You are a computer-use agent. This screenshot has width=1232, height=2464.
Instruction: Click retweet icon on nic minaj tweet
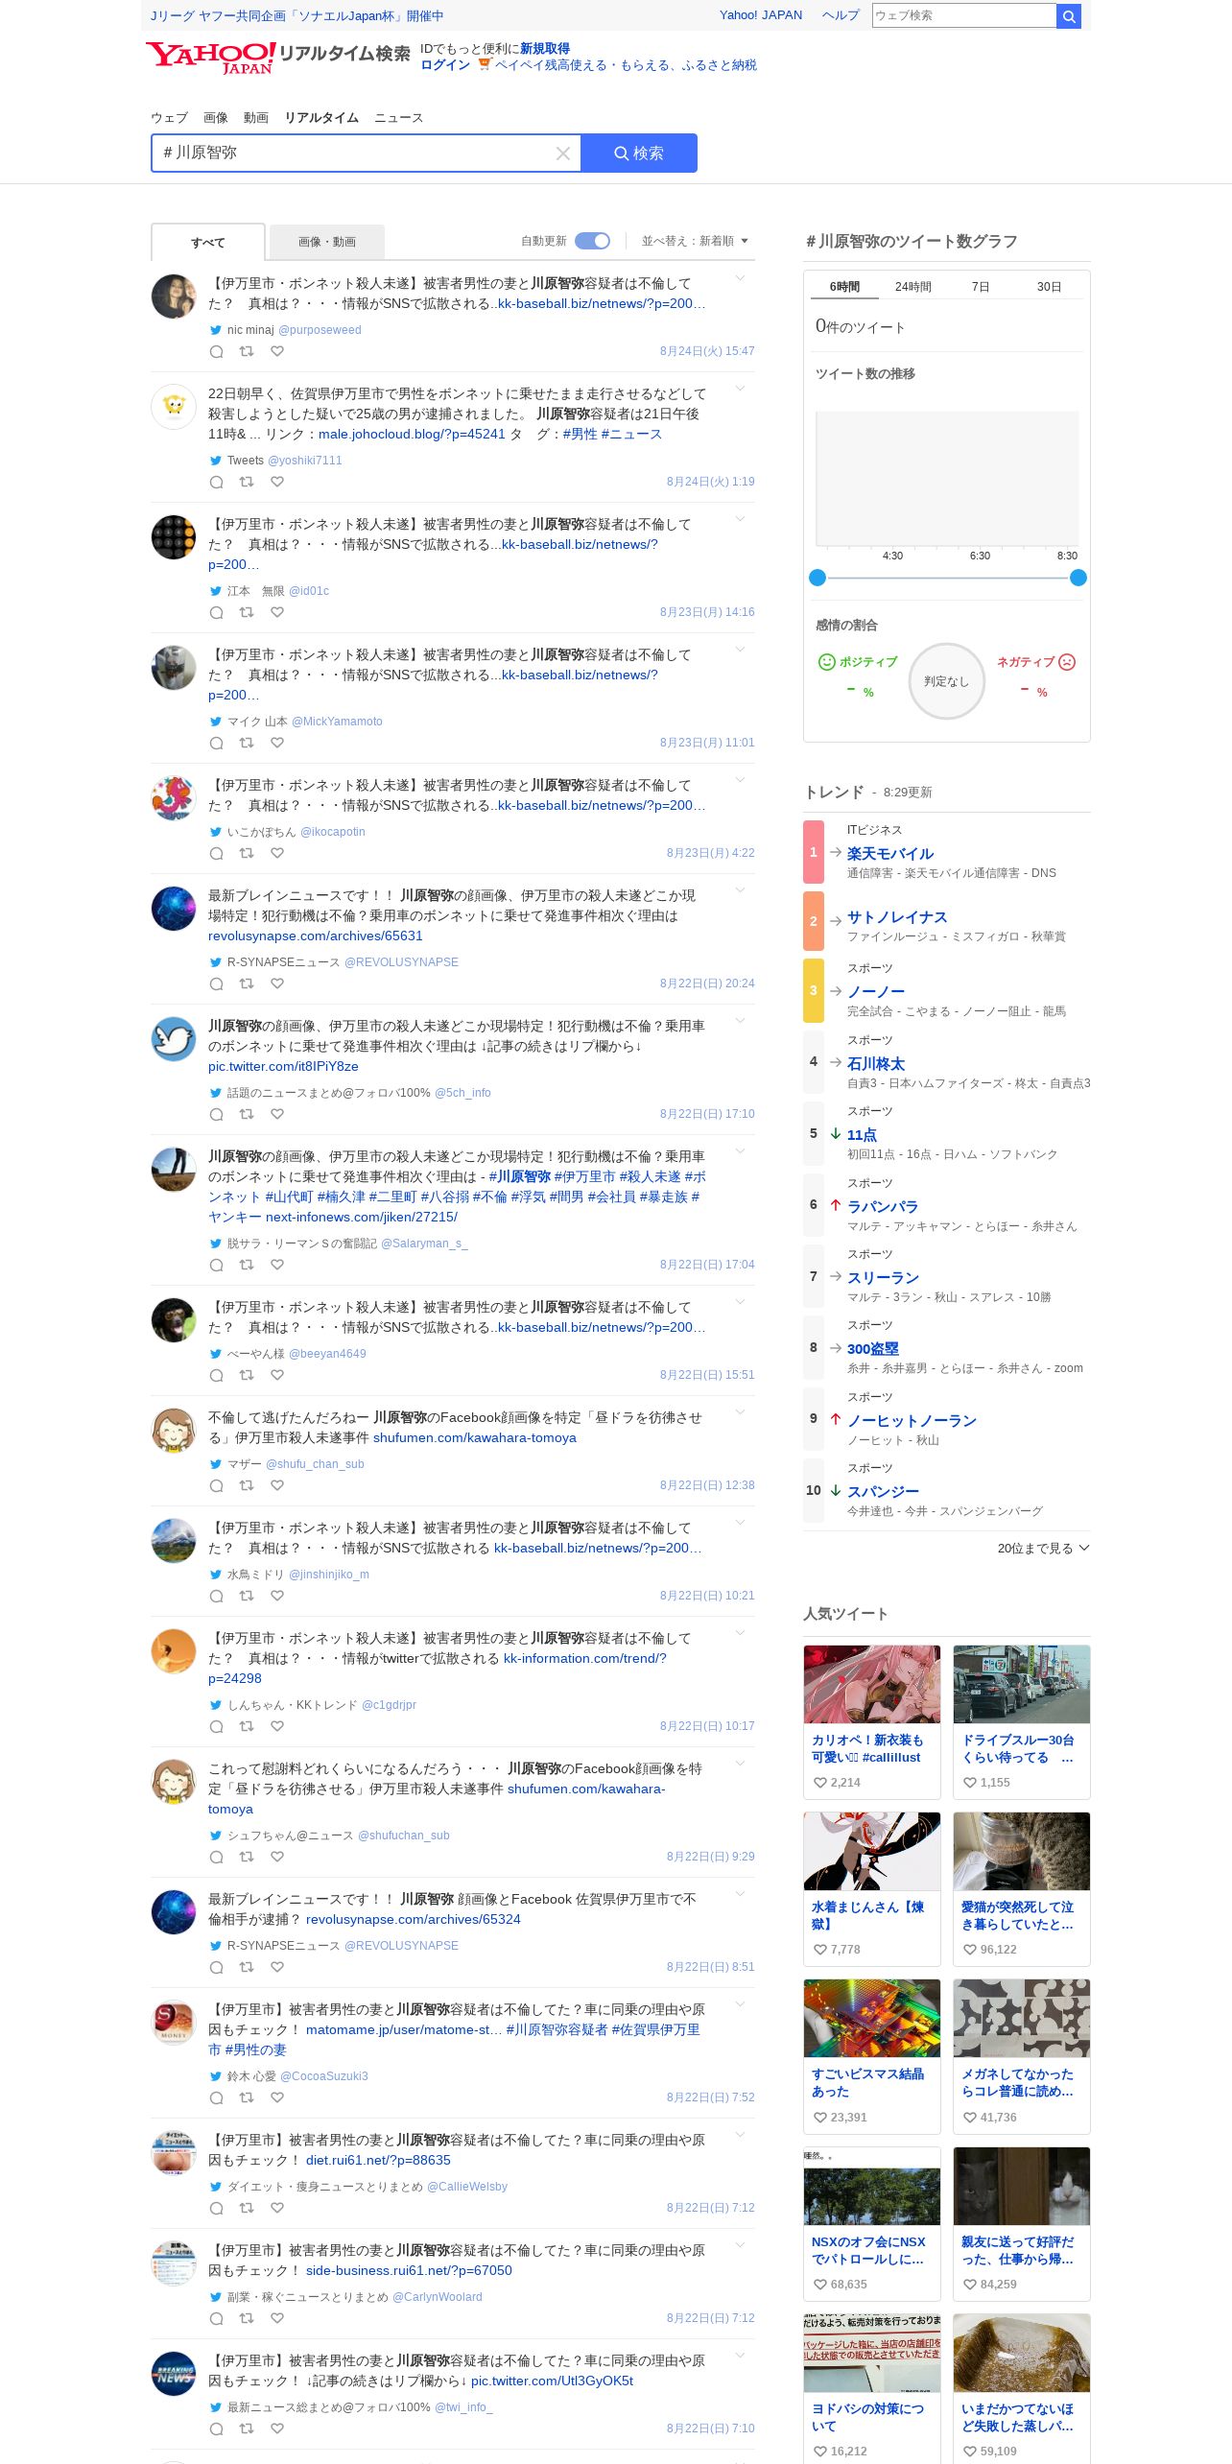247,351
